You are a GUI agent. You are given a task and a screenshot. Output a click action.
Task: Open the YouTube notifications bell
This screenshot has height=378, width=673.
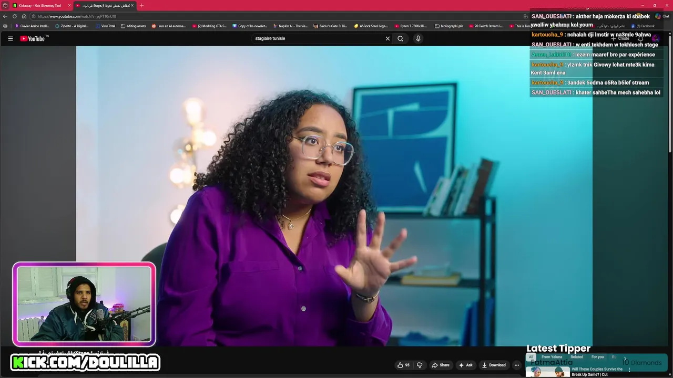pyautogui.click(x=640, y=38)
